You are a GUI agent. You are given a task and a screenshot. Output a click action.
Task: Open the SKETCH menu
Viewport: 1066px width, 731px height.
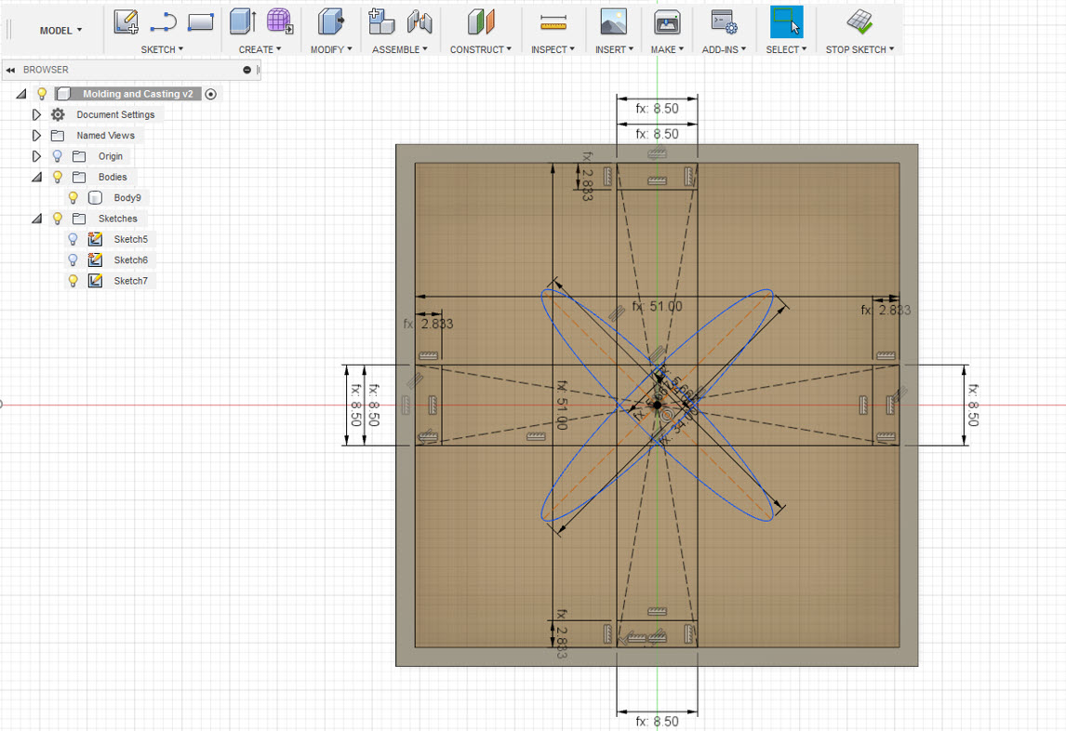click(x=162, y=49)
